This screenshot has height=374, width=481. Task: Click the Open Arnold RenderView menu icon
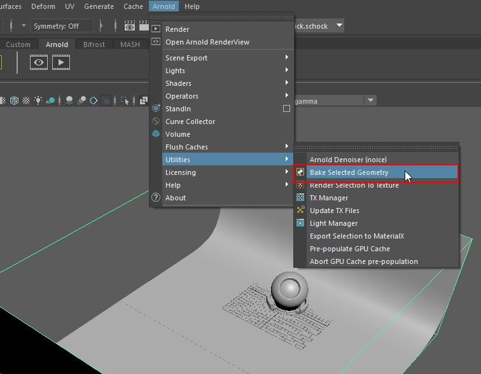point(156,42)
